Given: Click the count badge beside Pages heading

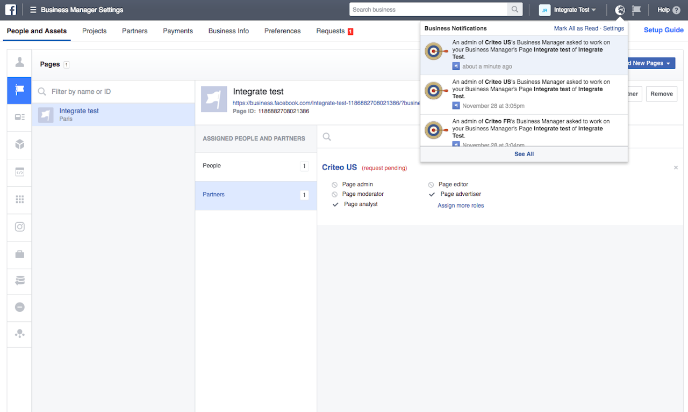Looking at the screenshot, I should click(67, 64).
